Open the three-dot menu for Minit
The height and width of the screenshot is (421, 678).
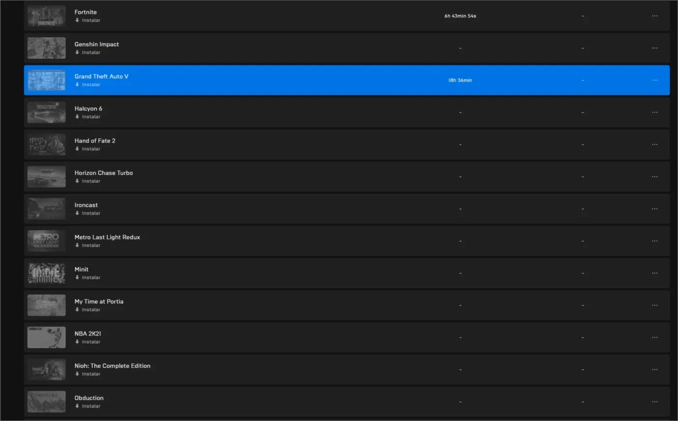655,273
